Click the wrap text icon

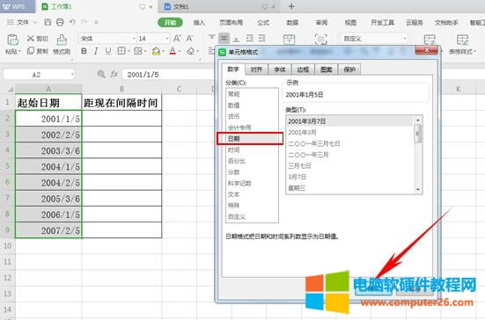[x=320, y=40]
